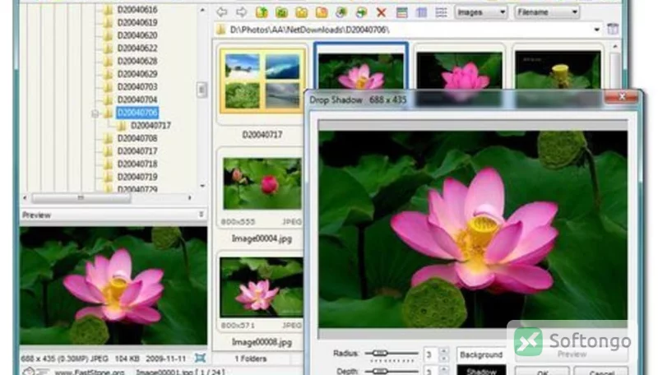Switch to thumbnails view icon

pyautogui.click(x=401, y=12)
